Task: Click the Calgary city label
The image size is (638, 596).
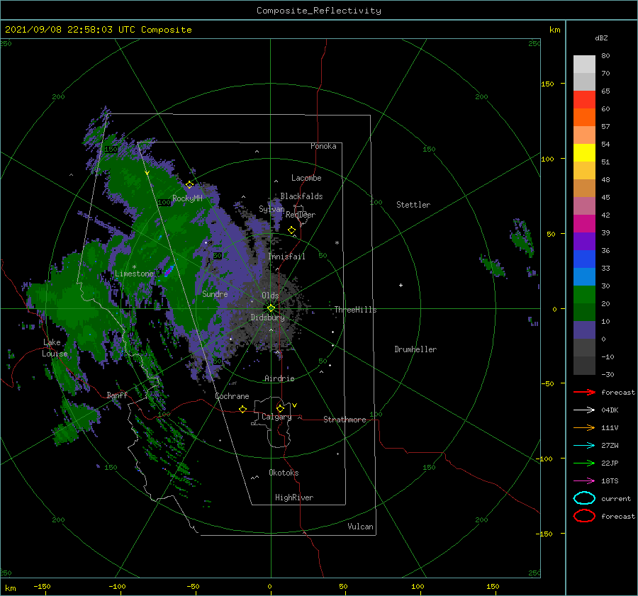Action: click(x=276, y=417)
